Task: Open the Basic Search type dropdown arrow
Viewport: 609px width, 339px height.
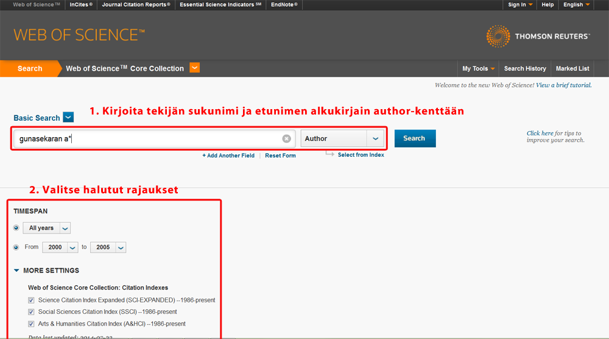Action: [x=68, y=117]
